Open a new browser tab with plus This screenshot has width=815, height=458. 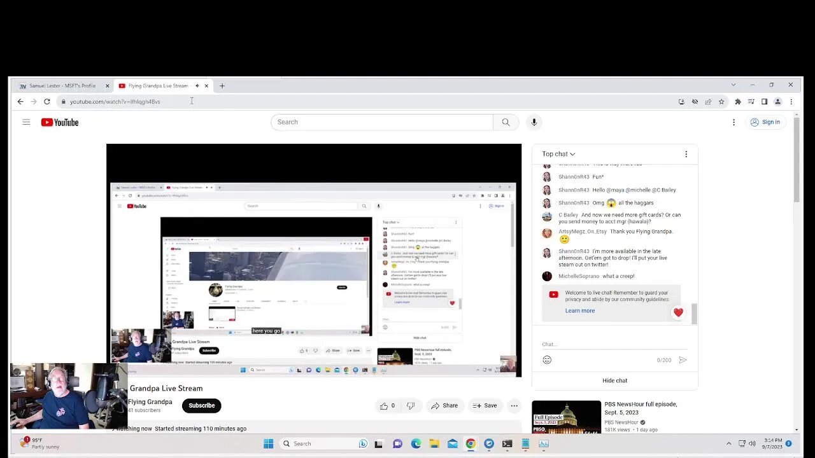point(222,86)
